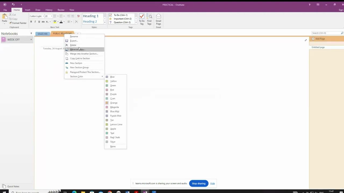Select the Format Painter tool
Viewport: 344px width, 193px height.
18,23
